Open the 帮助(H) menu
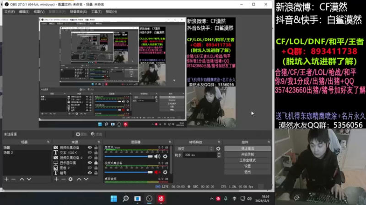Viewport: 366px width, 205px height. (x=111, y=12)
